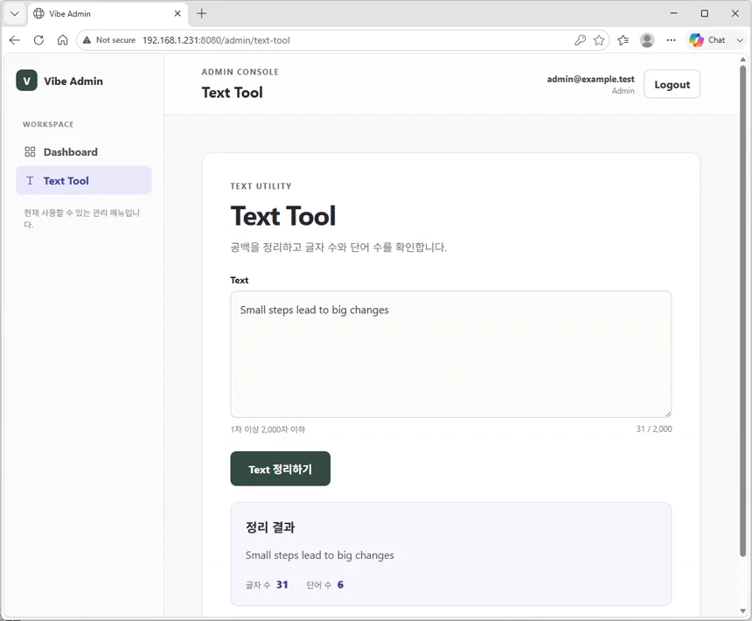Select the Vibe Admin browser tab
This screenshot has height=621, width=752.
(108, 13)
